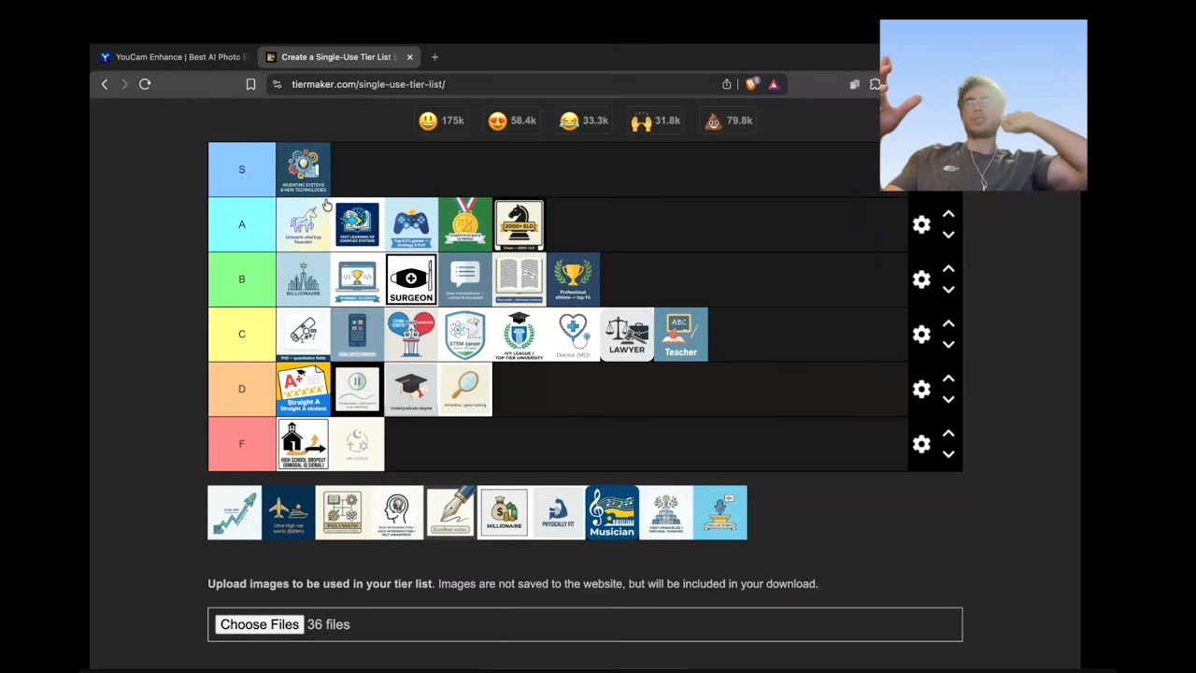
Task: Go back to the previous page
Action: click(x=105, y=84)
